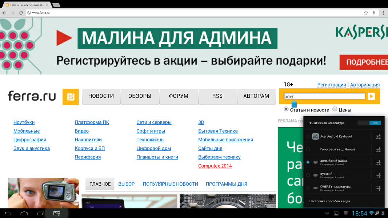Open settings for Acer Android Keyboard
This screenshot has width=388, height=218.
pos(378,137)
